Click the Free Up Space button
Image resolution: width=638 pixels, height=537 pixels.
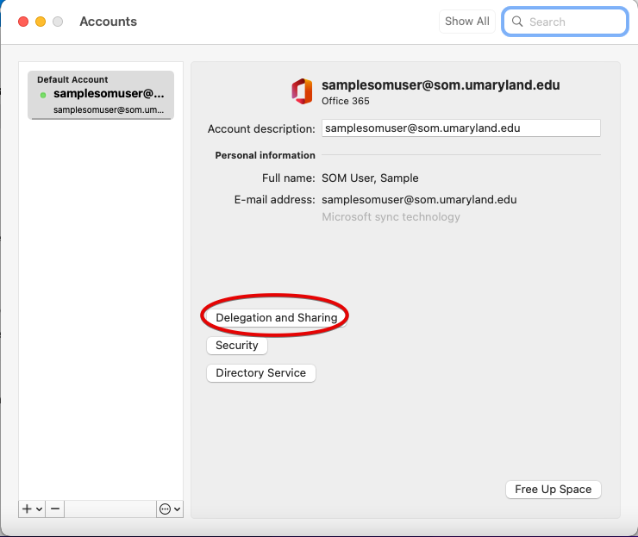click(x=553, y=490)
